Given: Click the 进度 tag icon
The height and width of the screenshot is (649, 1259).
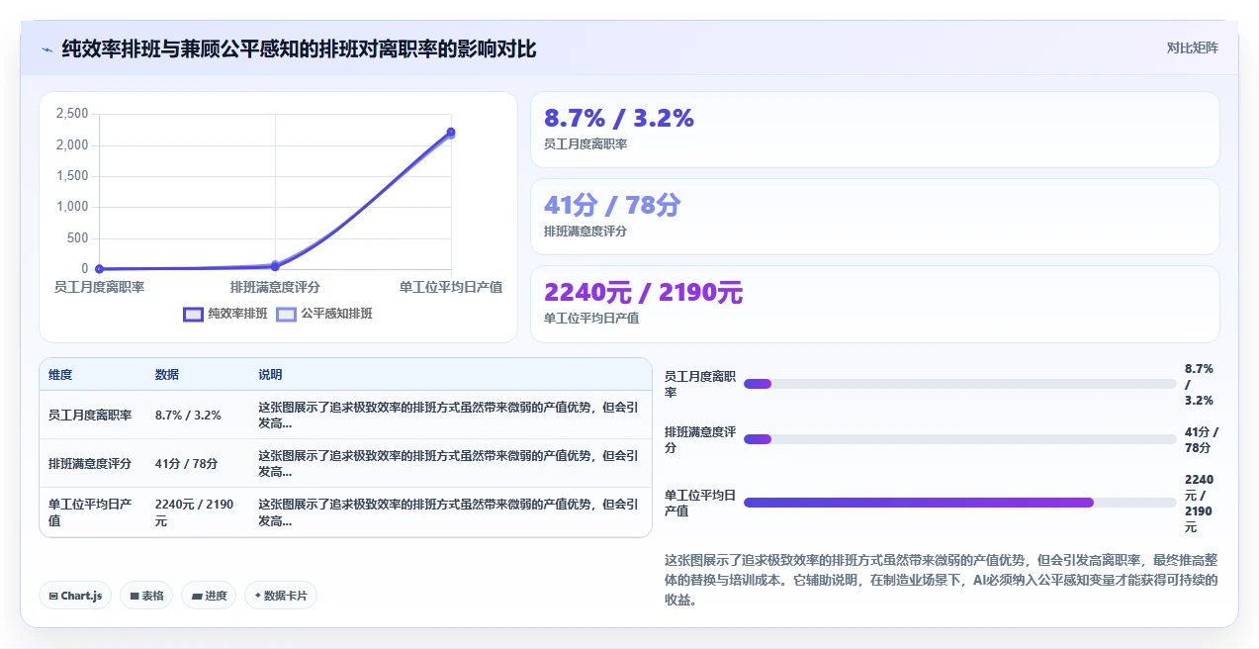Looking at the screenshot, I should point(197,596).
